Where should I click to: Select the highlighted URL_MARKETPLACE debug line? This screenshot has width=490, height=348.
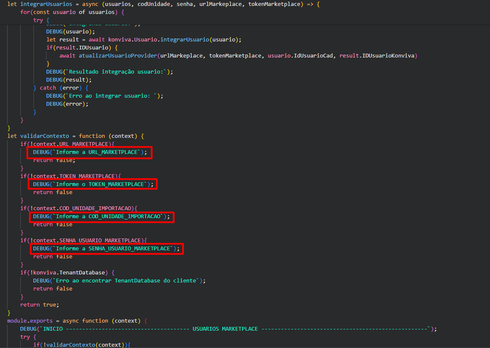point(89,152)
